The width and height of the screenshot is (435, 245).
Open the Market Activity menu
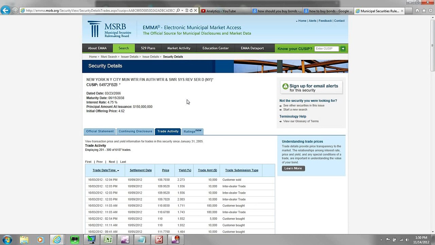pos(179,48)
